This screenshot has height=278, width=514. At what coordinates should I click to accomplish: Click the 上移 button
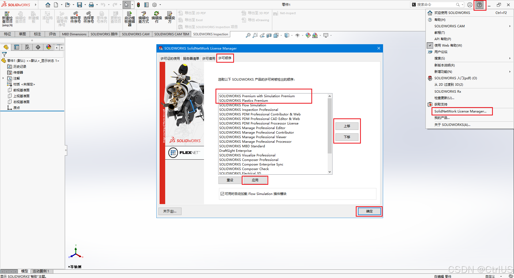pos(347,126)
